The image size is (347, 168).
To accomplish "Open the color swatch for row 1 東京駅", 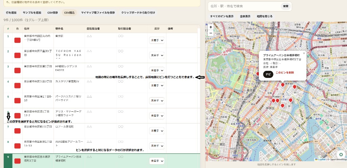I will [18, 40].
